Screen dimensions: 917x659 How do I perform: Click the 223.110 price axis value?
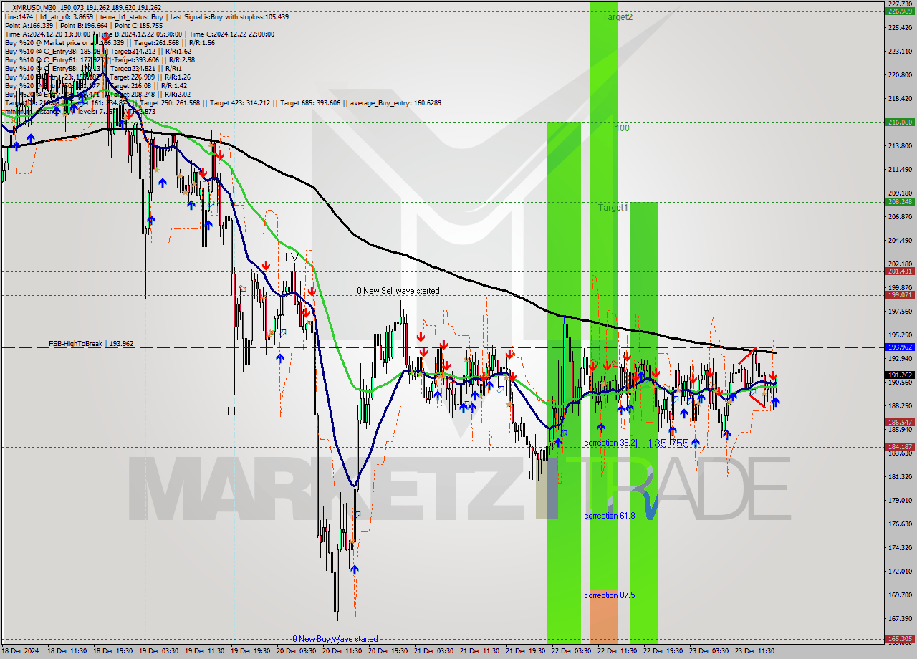pos(900,52)
